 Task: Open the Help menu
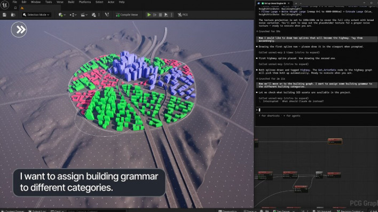[x=122, y=2]
